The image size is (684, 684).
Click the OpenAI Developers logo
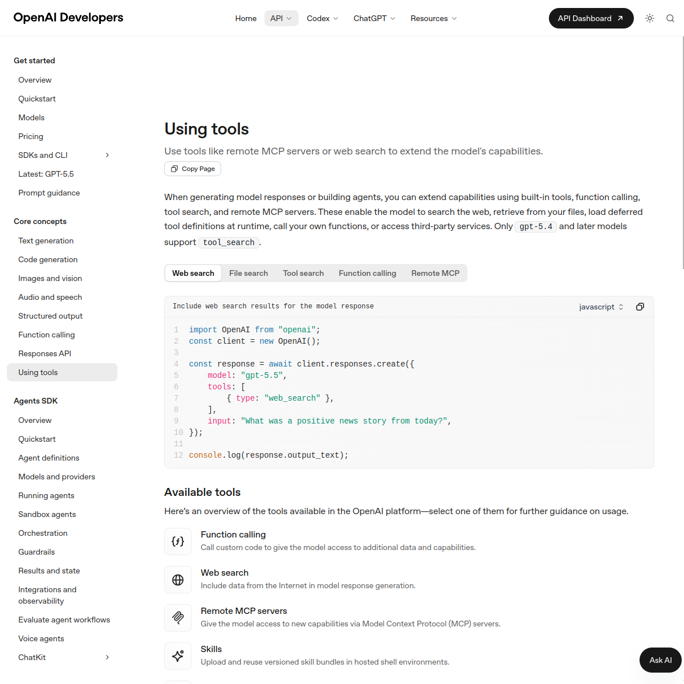tap(68, 18)
